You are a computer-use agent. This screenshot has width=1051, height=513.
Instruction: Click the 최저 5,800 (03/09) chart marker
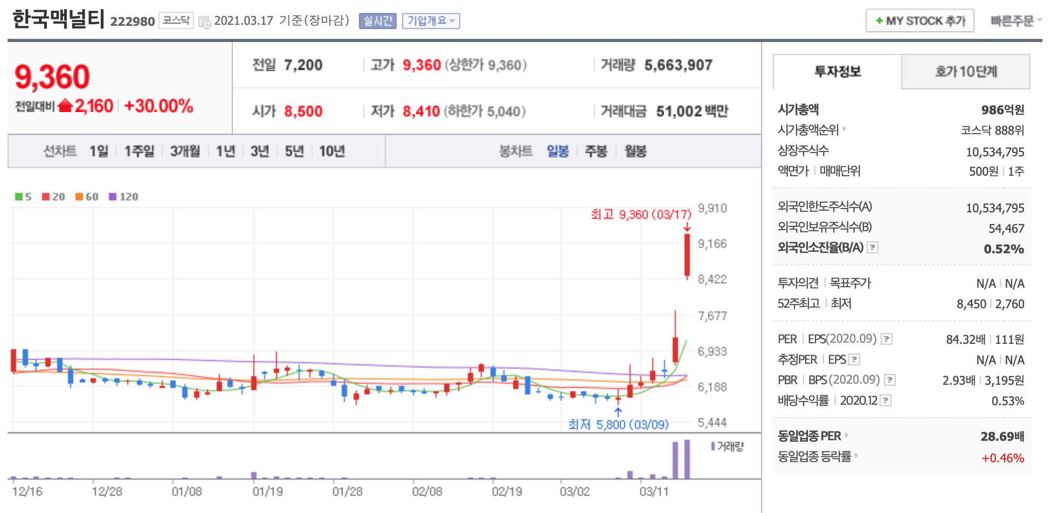point(618,425)
